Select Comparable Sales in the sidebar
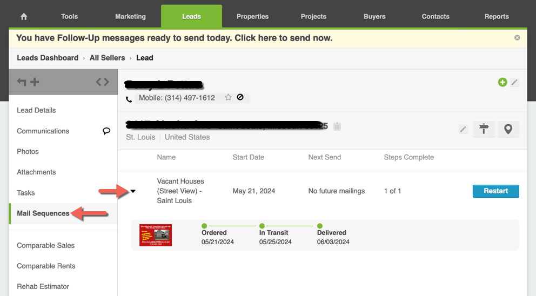This screenshot has height=296, width=536. coord(46,245)
